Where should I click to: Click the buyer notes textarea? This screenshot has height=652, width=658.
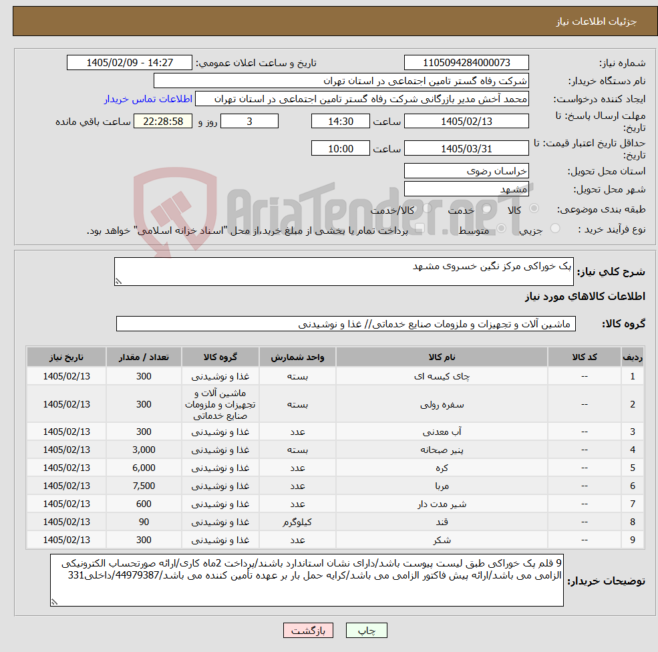pyautogui.click(x=307, y=581)
